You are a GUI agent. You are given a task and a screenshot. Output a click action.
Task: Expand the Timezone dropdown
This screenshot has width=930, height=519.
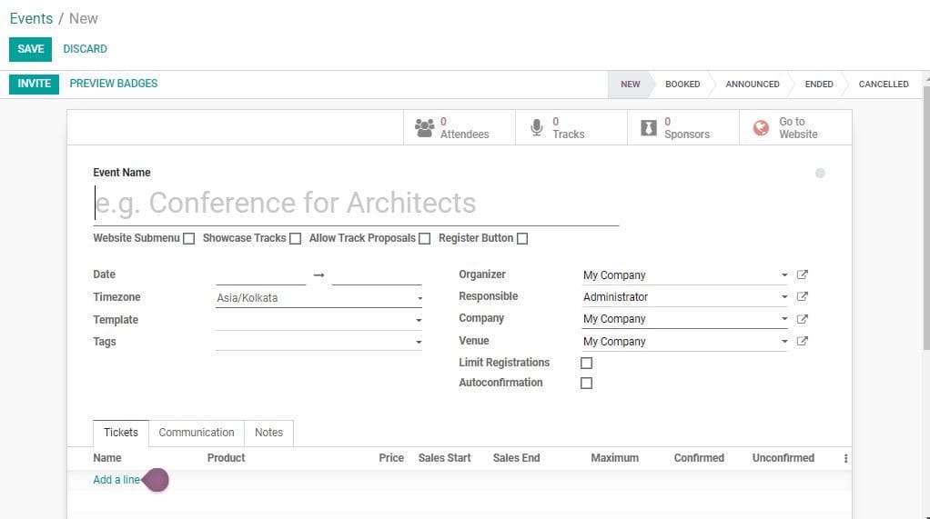tap(419, 298)
